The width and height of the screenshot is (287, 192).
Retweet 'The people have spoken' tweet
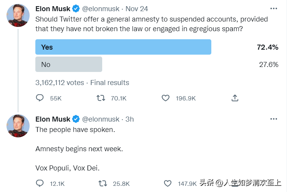coord(103,184)
